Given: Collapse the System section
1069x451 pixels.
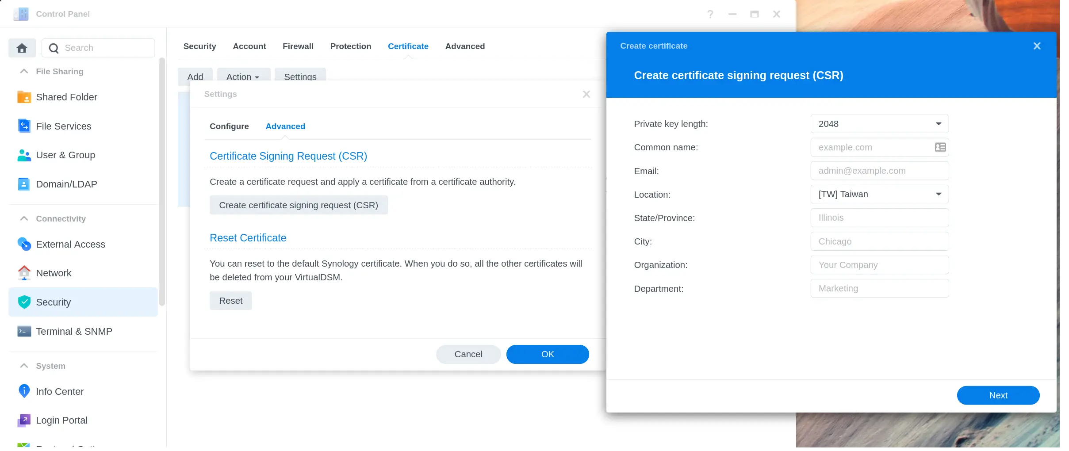Looking at the screenshot, I should [x=24, y=366].
